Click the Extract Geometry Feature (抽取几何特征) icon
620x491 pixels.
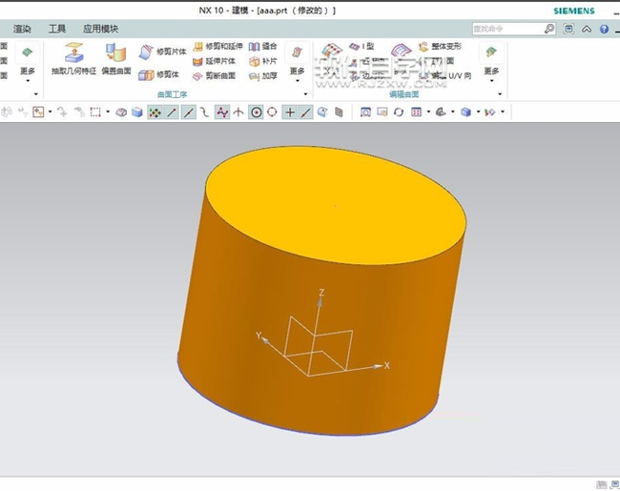coord(73,54)
